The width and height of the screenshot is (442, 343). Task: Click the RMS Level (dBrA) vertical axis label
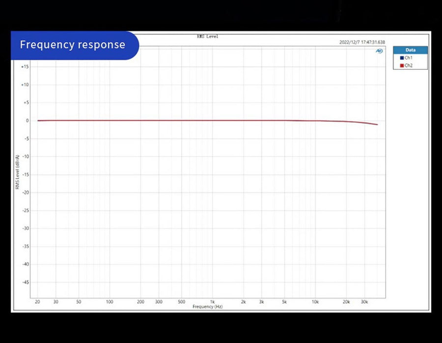(17, 172)
